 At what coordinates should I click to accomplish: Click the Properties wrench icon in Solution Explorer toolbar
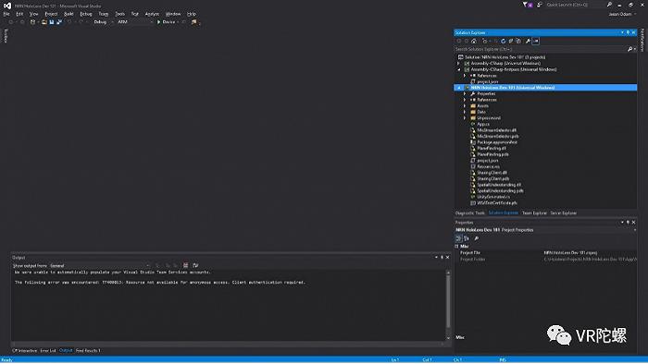529,41
